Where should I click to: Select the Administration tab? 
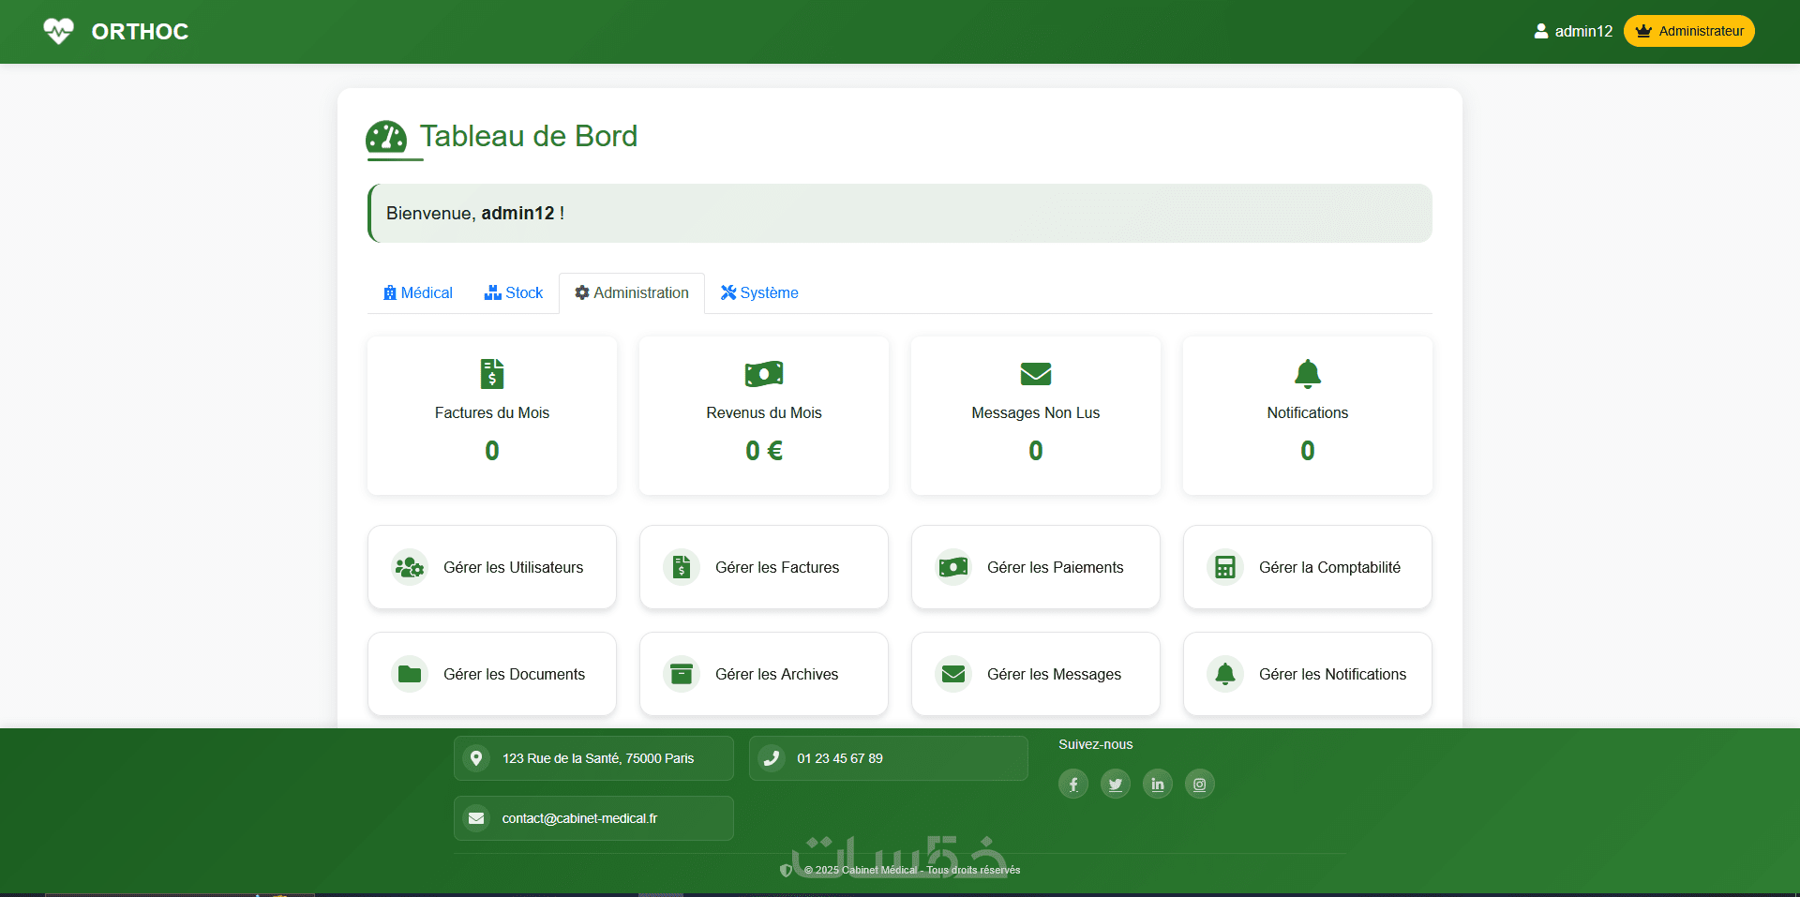[632, 292]
